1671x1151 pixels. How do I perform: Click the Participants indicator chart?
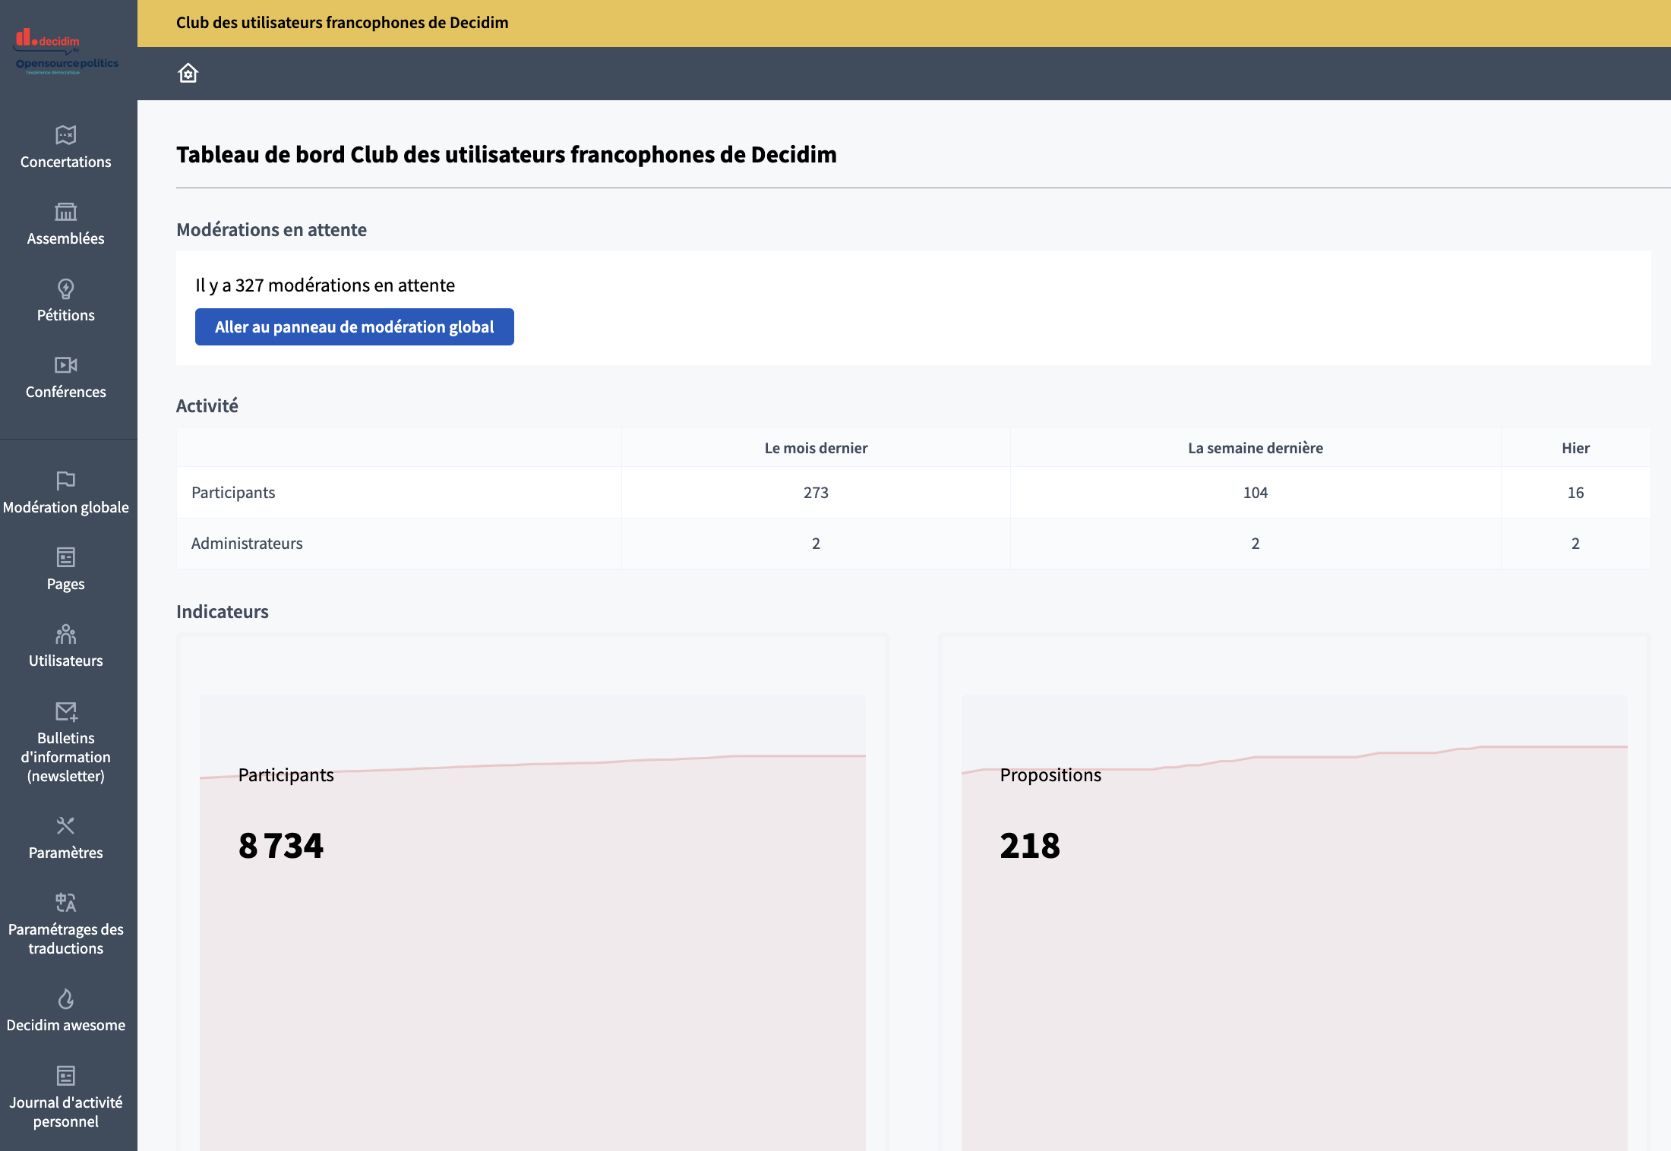point(532,911)
